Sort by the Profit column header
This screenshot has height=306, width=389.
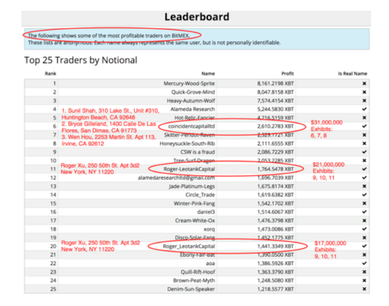point(288,74)
